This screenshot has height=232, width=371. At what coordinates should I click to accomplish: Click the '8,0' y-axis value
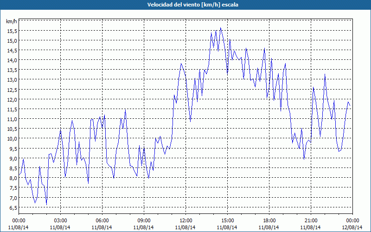[x=13, y=178]
